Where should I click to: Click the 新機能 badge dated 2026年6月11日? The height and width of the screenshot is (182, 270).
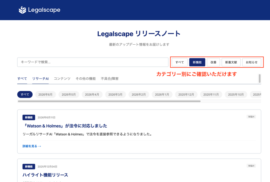pos(29,118)
